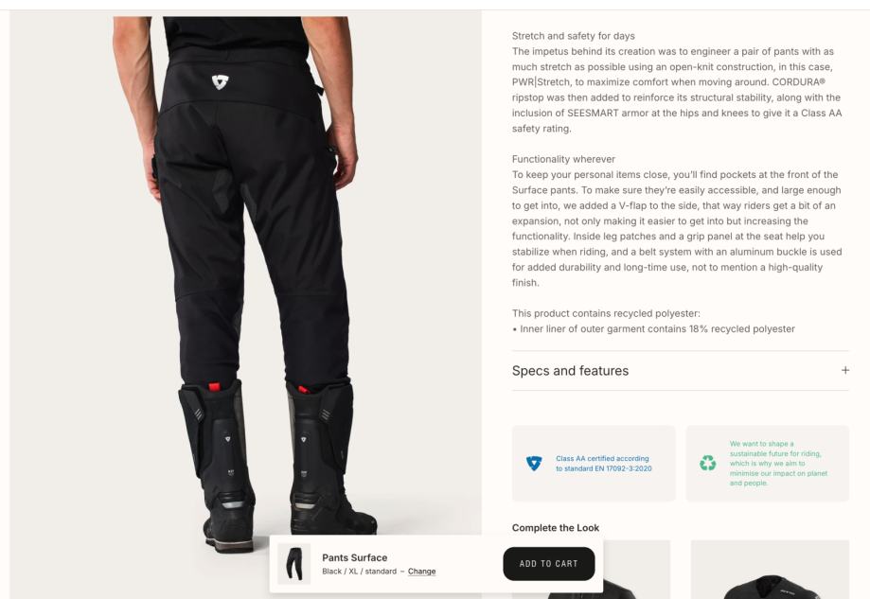Open the Black / XL / standard variant selector

coord(359,572)
